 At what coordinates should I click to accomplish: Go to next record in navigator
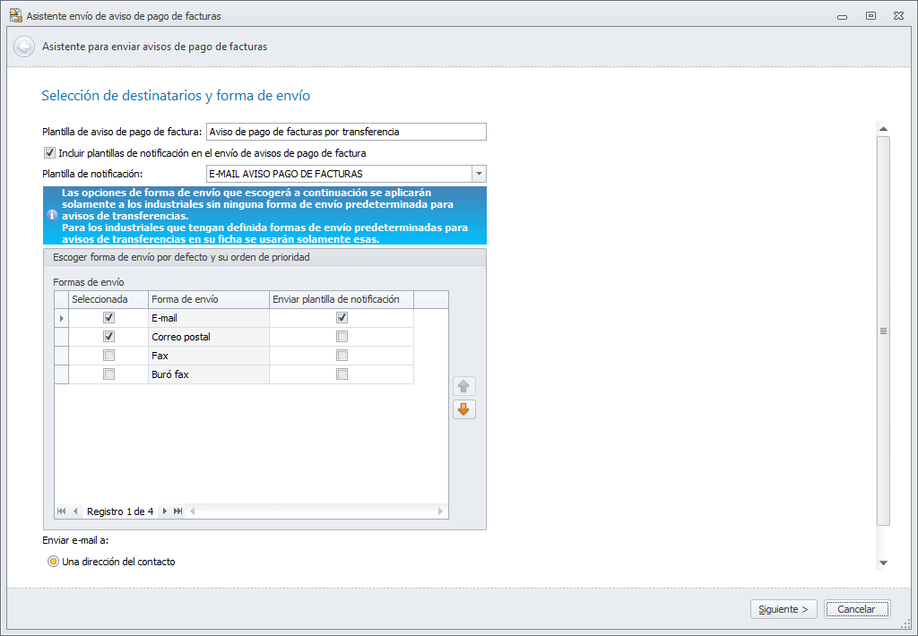[165, 511]
